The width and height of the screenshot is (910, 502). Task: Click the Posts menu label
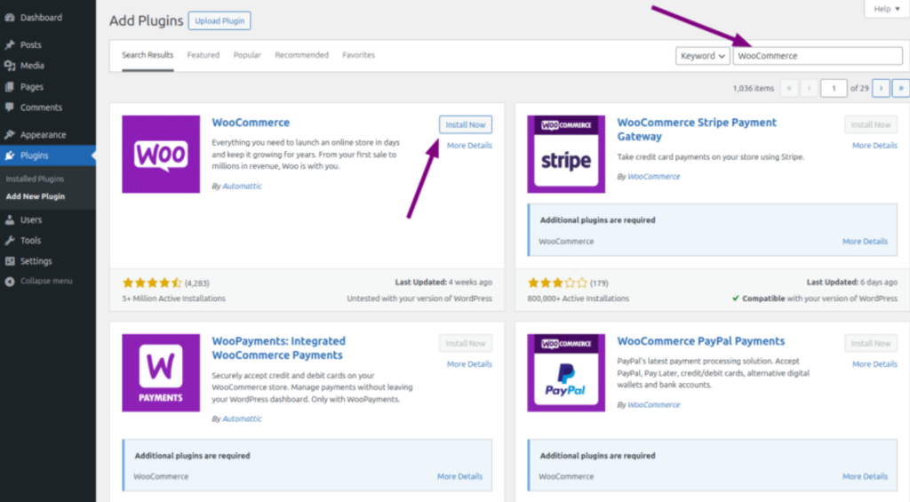click(31, 44)
